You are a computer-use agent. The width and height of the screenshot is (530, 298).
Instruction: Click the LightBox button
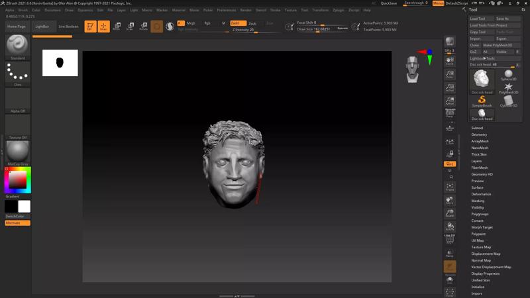point(42,26)
